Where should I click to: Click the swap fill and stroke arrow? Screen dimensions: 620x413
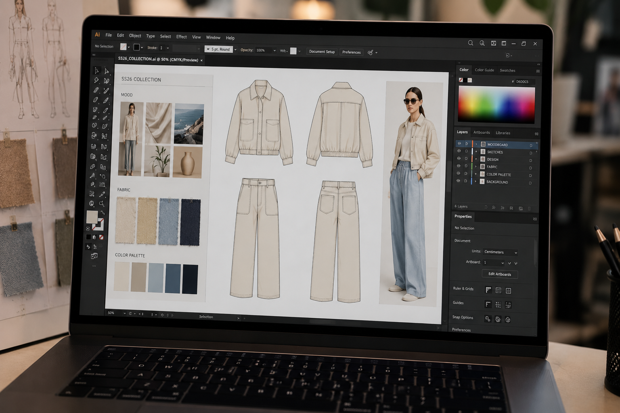tap(103, 213)
